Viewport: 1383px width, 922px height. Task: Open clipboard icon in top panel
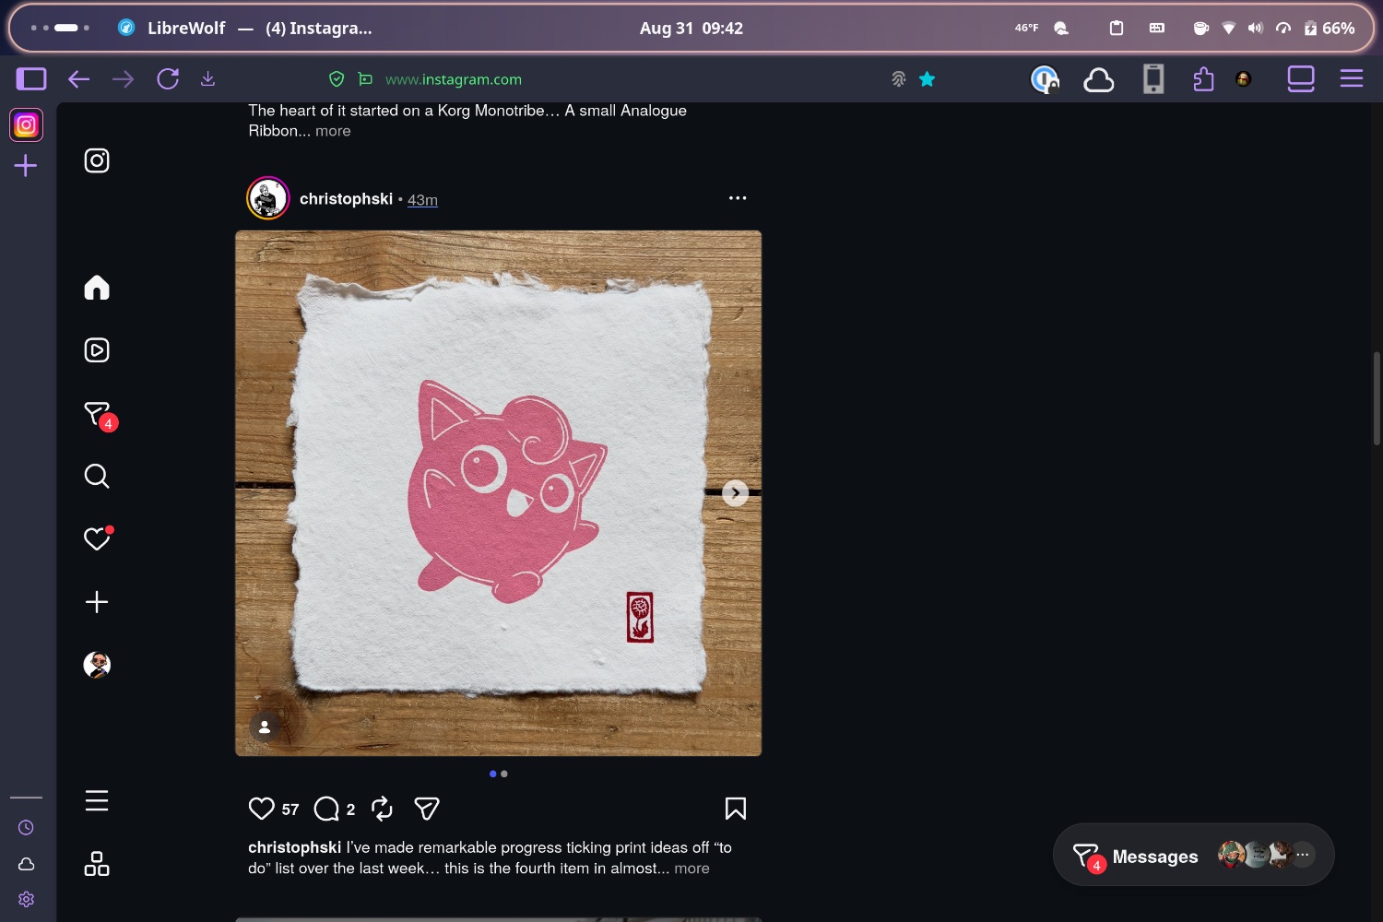click(x=1117, y=28)
